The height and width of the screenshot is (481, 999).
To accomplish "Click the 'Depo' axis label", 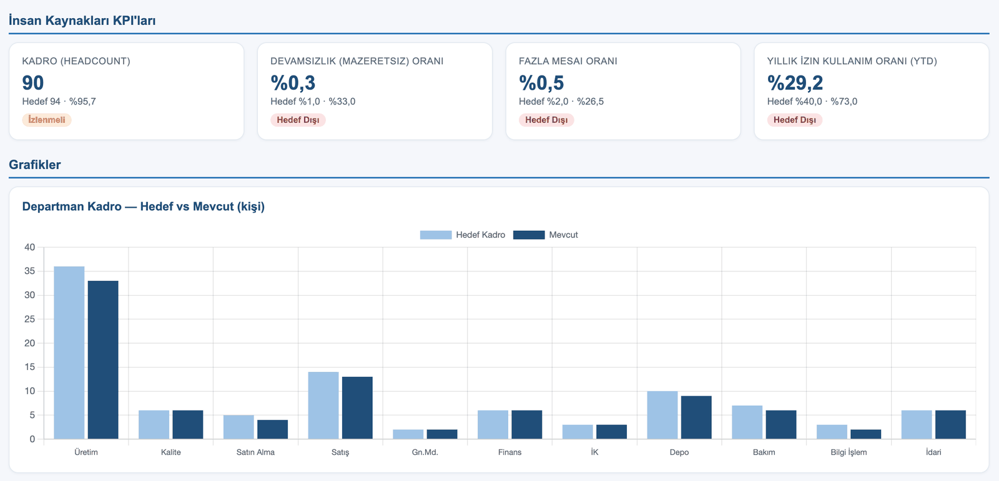I will pos(679,452).
